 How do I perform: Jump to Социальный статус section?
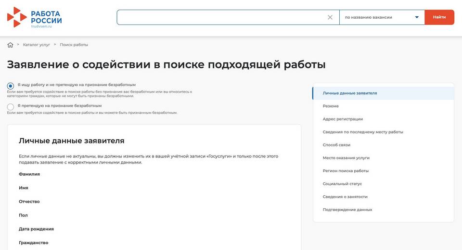(x=342, y=184)
